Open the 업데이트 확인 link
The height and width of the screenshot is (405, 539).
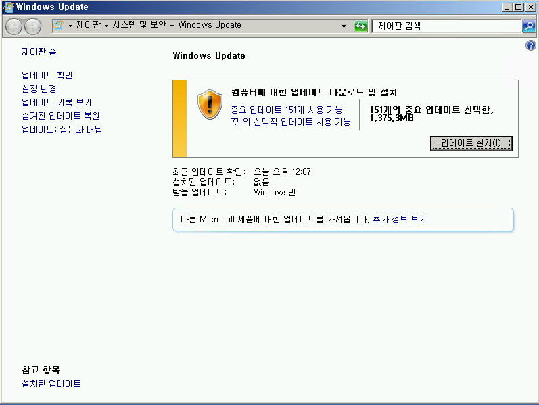[x=47, y=75]
